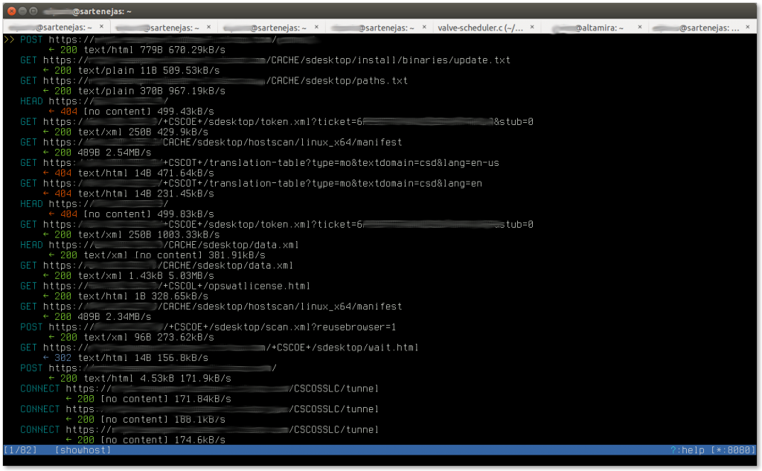Screen dimensions: 762x471
Task: Select translation-table lang=en-us request
Action: (260, 162)
